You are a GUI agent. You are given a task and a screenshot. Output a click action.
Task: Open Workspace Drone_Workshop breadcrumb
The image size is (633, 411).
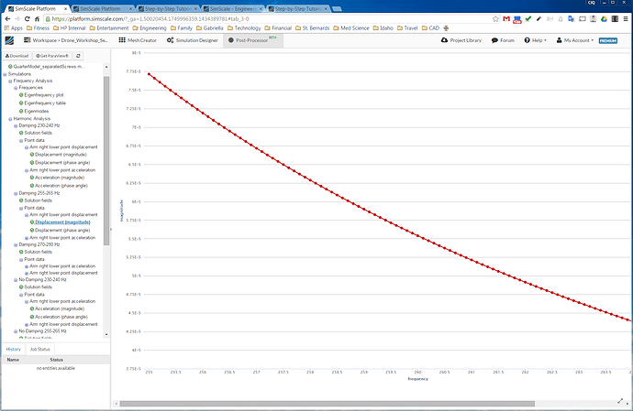click(x=66, y=40)
